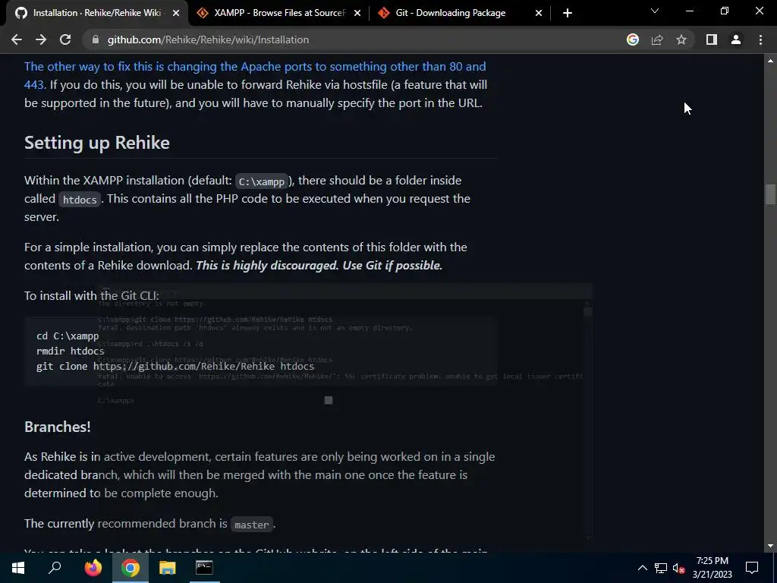777x583 pixels.
Task: Bookmark this page with the star
Action: pyautogui.click(x=681, y=39)
